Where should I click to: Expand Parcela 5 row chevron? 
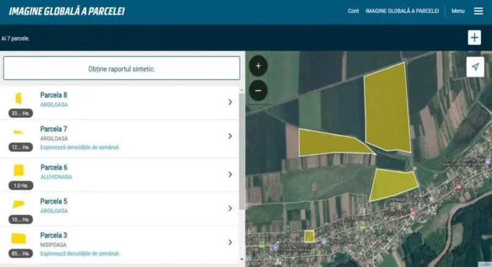[x=230, y=208]
